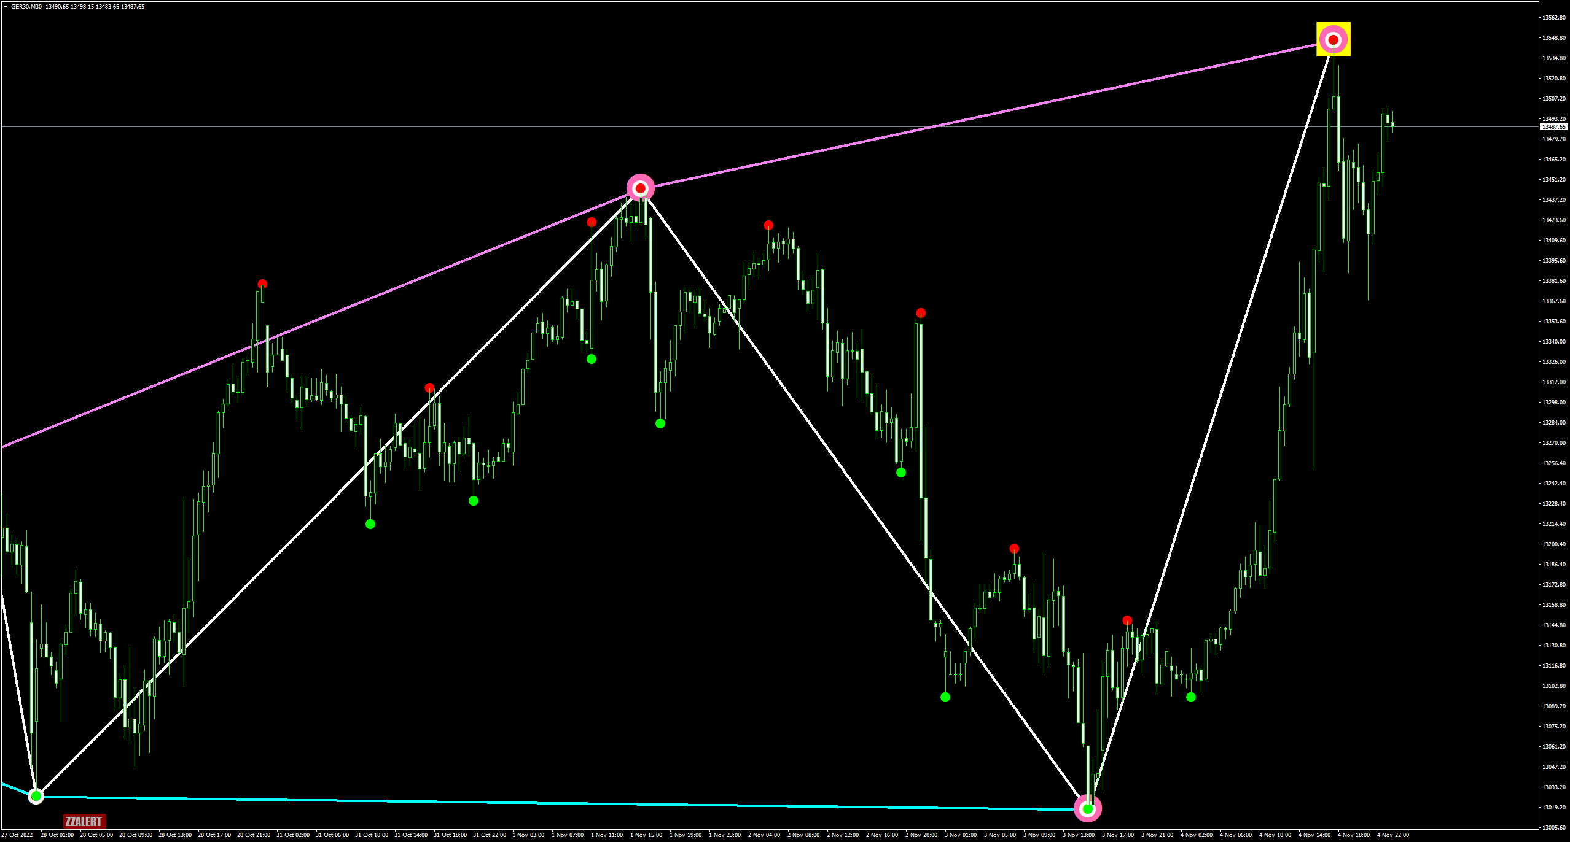Select the pink upper resistance trendline
Viewport: 1570px width, 842px height.
983,115
